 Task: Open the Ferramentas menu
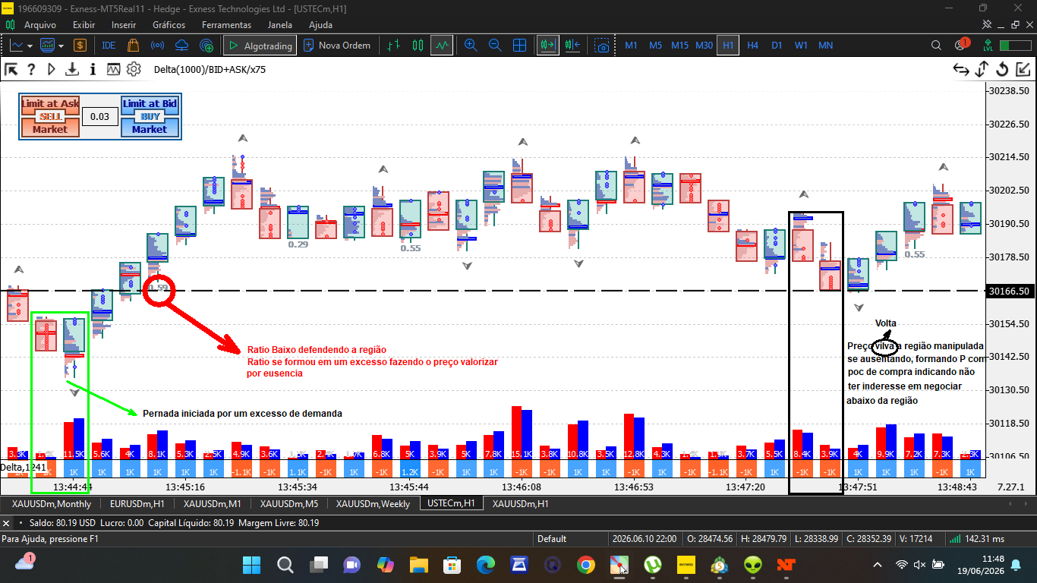226,24
